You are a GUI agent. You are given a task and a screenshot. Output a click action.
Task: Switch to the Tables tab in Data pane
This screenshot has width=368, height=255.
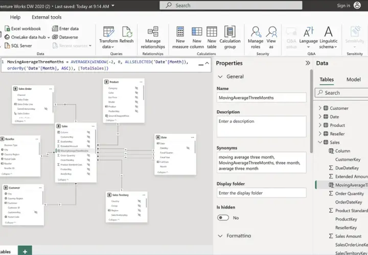pyautogui.click(x=327, y=80)
